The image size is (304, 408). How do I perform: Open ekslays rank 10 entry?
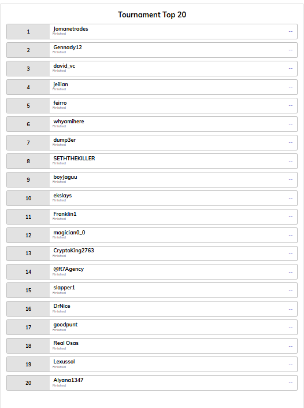tap(152, 199)
